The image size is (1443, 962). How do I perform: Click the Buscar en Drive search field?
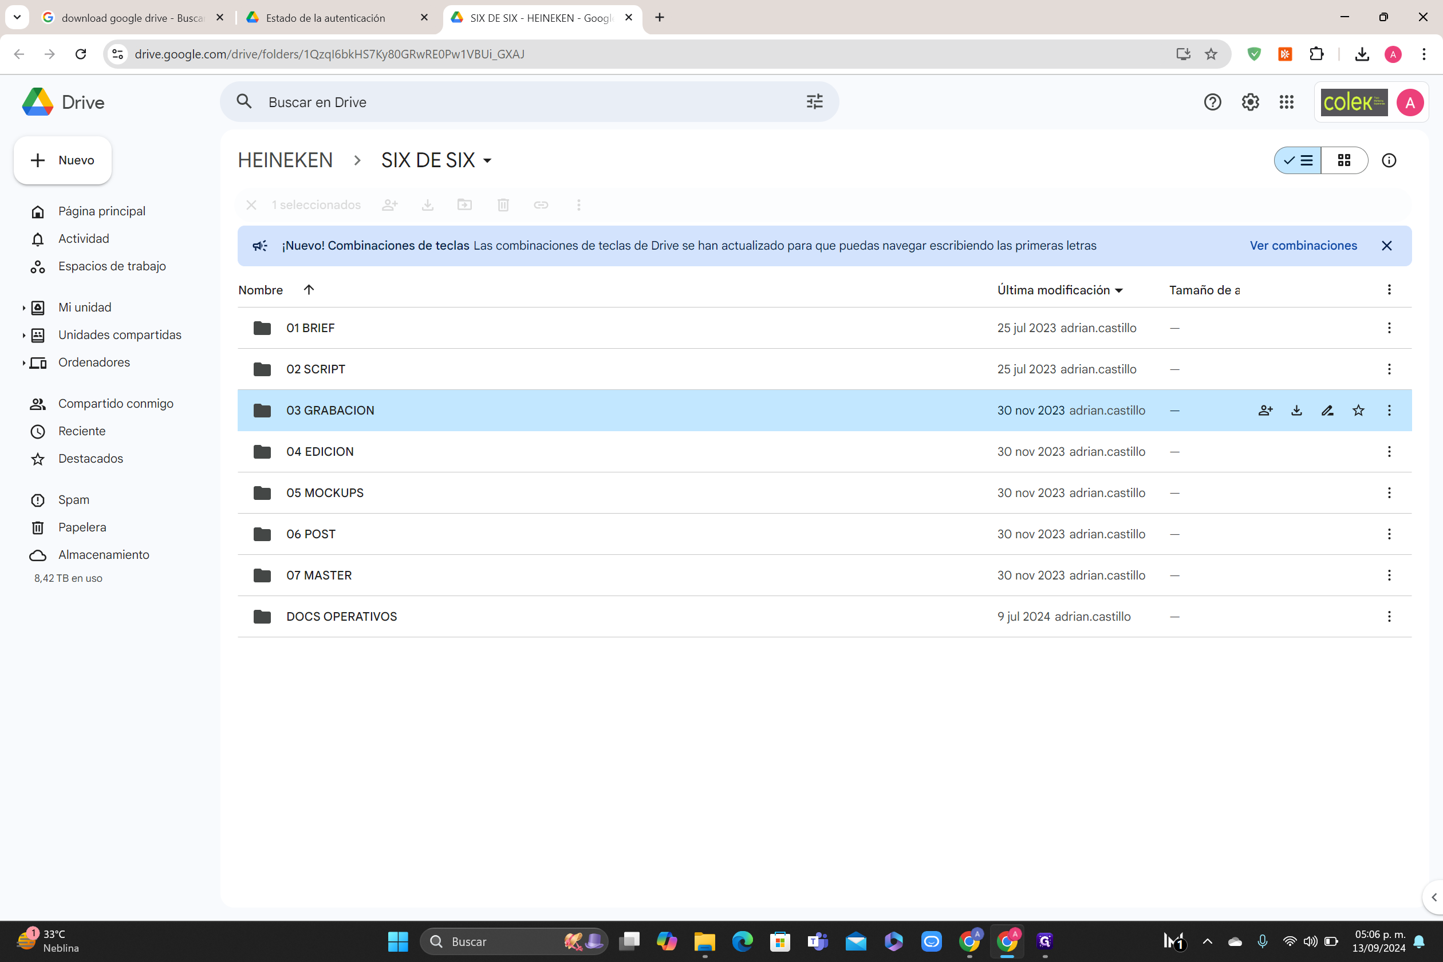coord(529,102)
